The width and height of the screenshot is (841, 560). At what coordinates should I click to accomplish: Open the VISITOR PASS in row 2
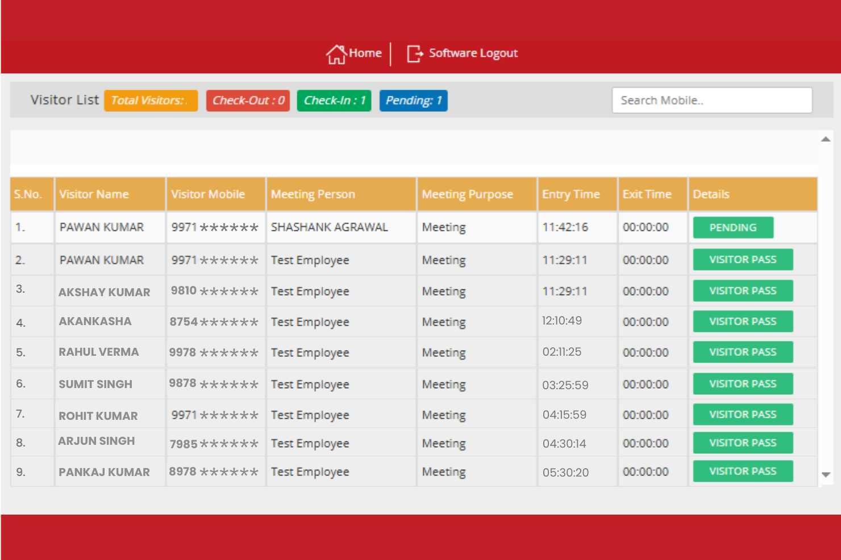click(x=743, y=259)
